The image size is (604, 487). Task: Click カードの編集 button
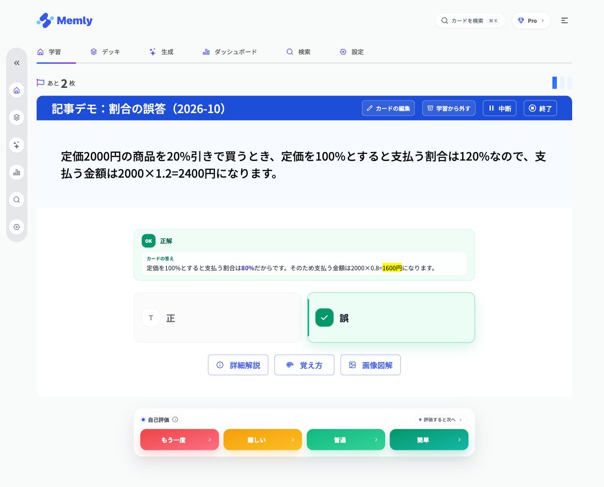(388, 108)
